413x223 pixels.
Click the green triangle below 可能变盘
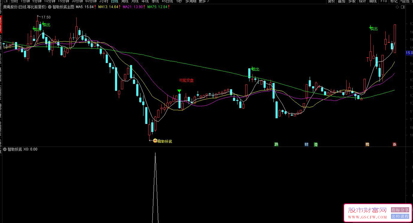(179, 91)
